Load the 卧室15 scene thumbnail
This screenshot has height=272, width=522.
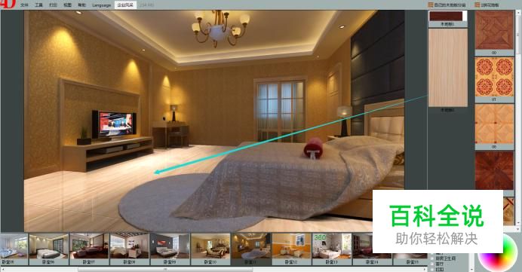point(410,259)
